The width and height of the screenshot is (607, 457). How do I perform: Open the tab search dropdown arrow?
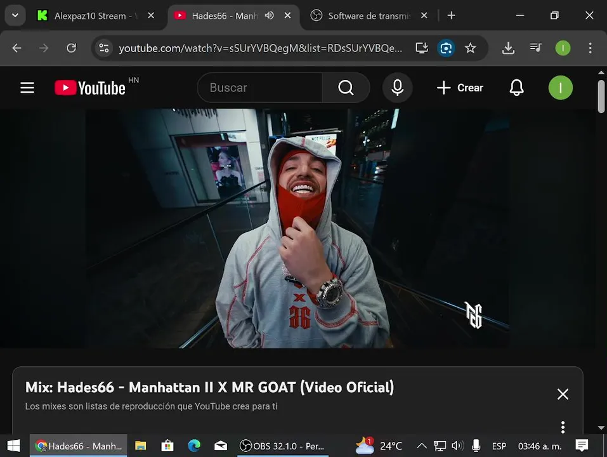pyautogui.click(x=15, y=15)
